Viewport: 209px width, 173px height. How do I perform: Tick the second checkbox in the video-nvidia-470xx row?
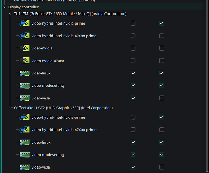(x=161, y=61)
